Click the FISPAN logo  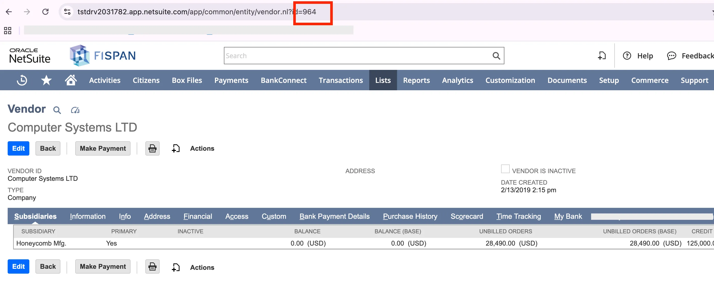point(103,55)
